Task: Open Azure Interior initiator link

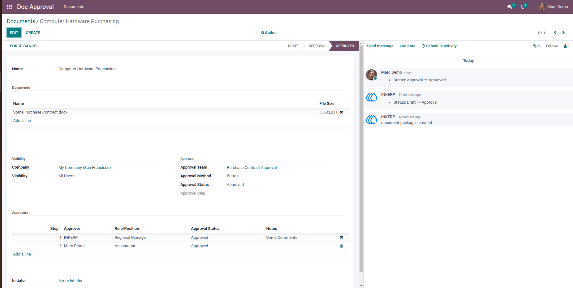Action: 71,281
